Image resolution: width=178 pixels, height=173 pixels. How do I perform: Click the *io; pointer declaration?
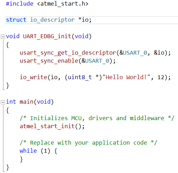pos(85,20)
